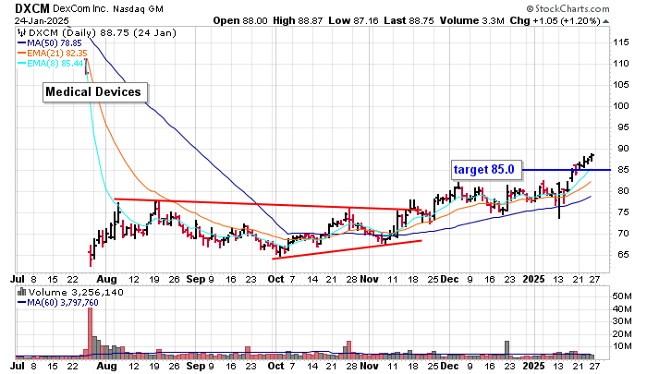
Task: Click the 20M volume axis label
Action: click(x=622, y=334)
